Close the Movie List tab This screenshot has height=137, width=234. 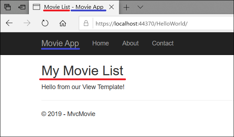pyautogui.click(x=112, y=7)
